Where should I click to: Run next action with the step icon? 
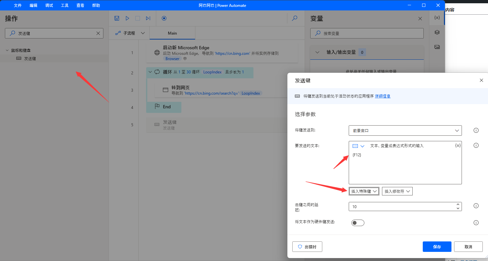pyautogui.click(x=148, y=18)
